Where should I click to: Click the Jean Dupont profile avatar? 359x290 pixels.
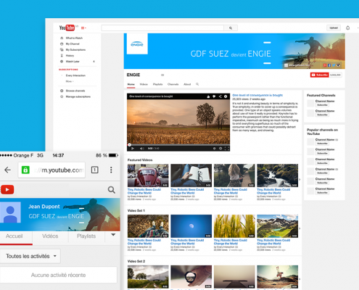[x=10, y=212]
